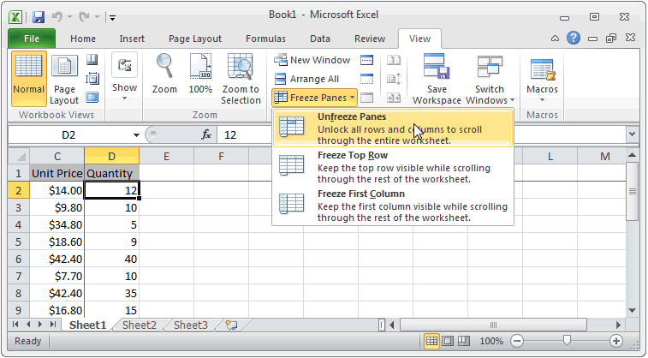
Task: Set zoom to 100% icon
Action: click(200, 75)
